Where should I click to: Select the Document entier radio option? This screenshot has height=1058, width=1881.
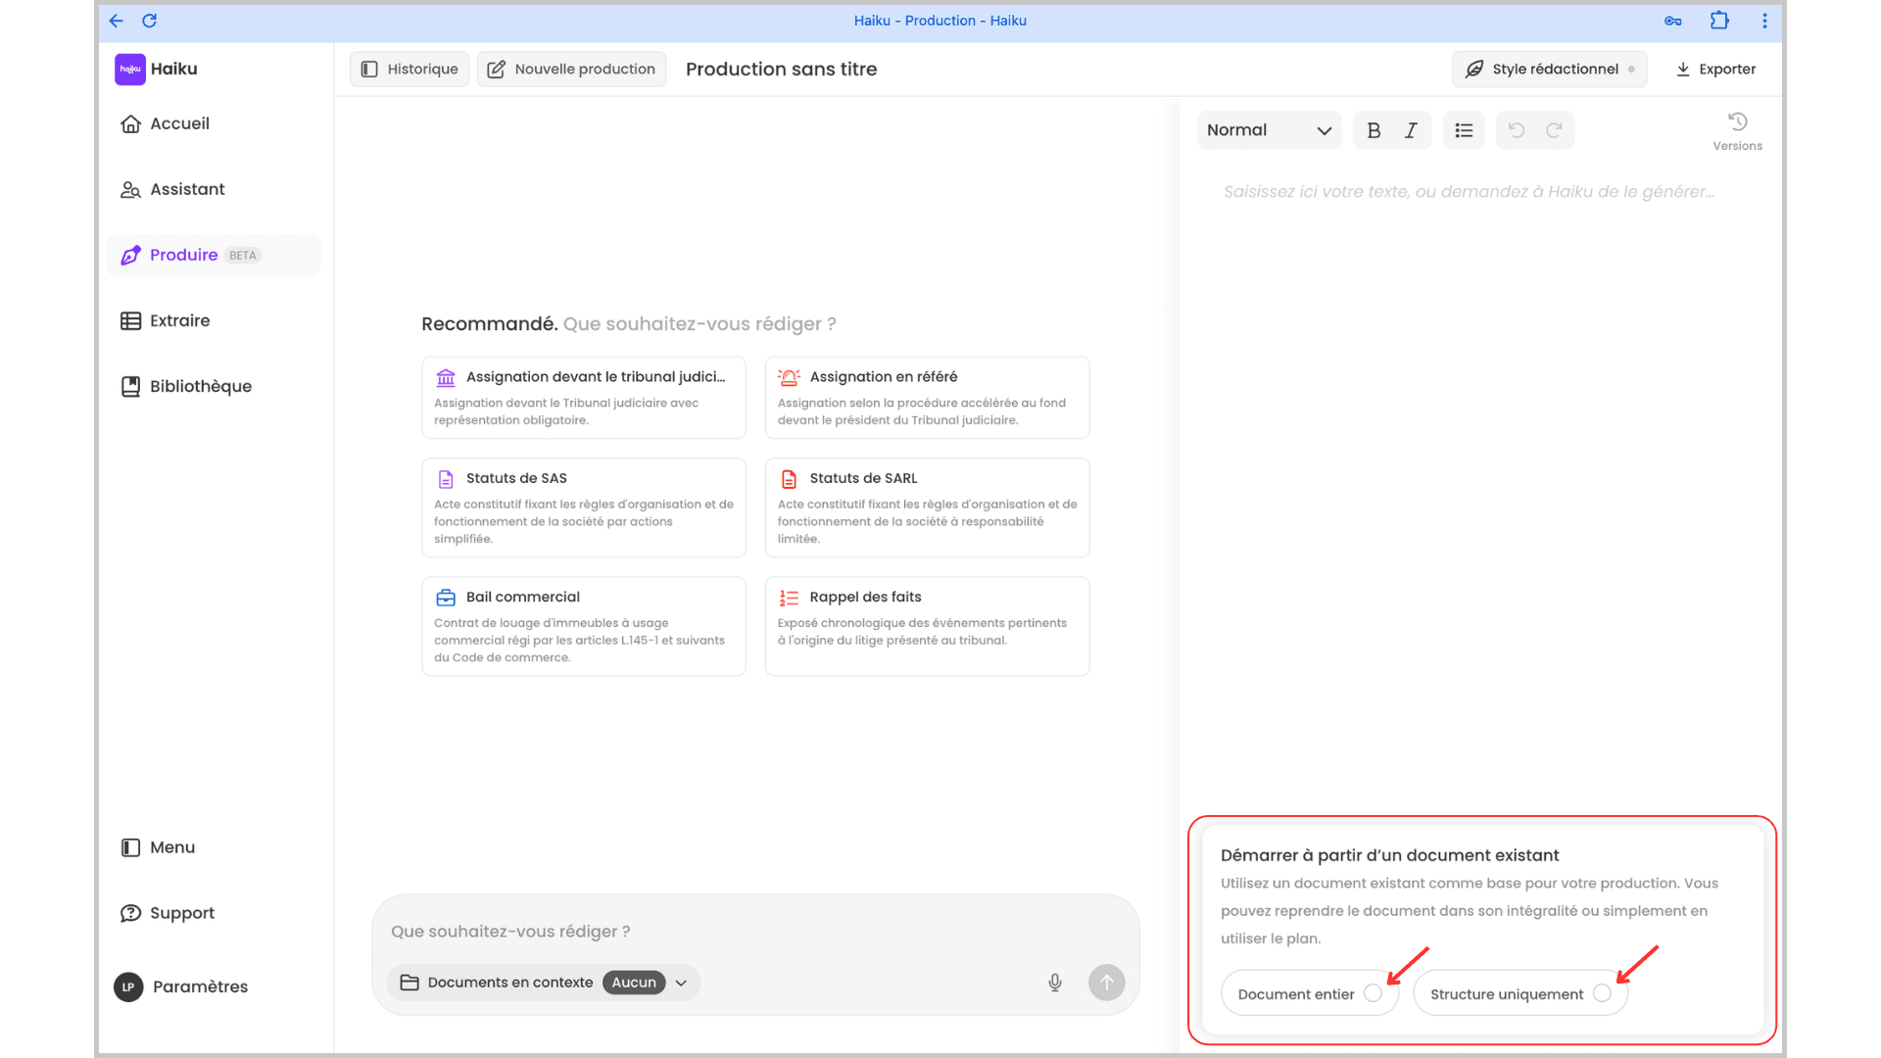pos(1373,993)
